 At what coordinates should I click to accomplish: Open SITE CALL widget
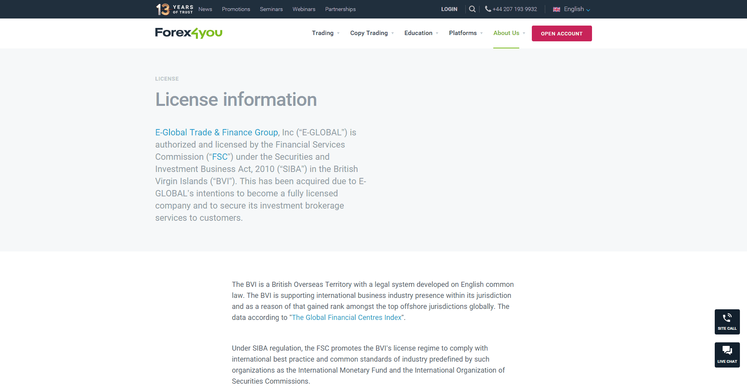pos(727,321)
